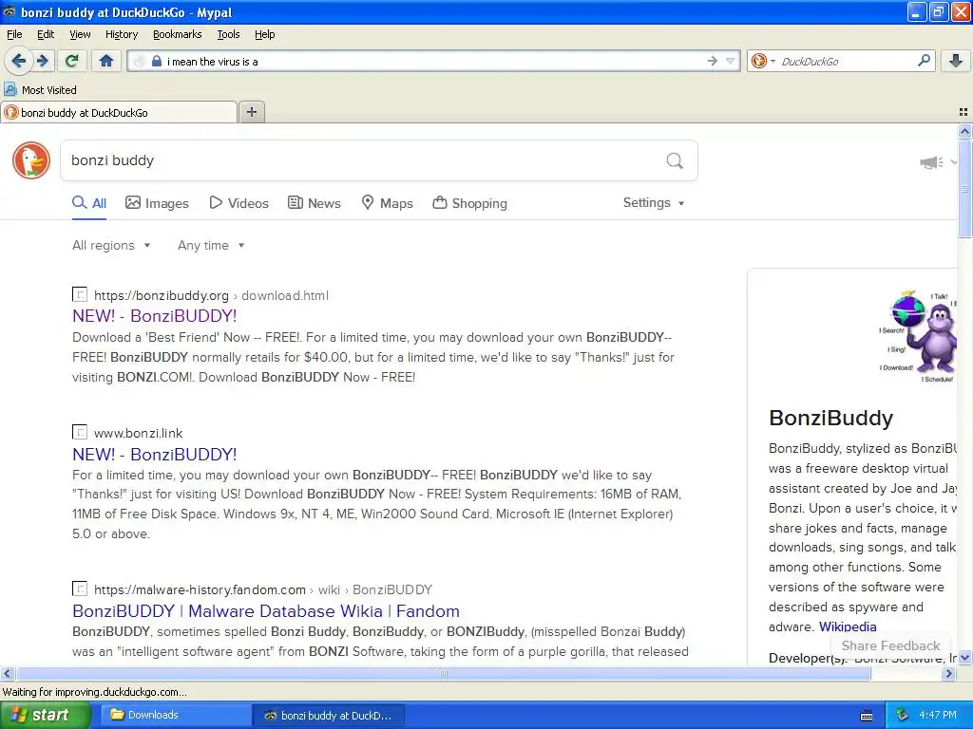The width and height of the screenshot is (973, 729).
Task: Expand the All regions filter
Action: [112, 246]
